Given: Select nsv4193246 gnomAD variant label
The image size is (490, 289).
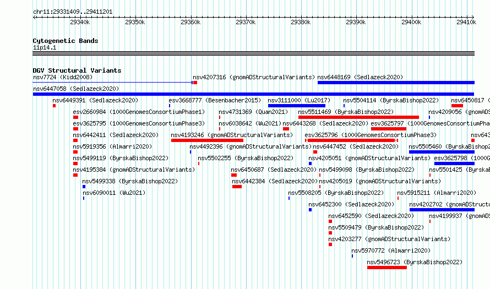Looking at the screenshot, I should click(232, 135).
